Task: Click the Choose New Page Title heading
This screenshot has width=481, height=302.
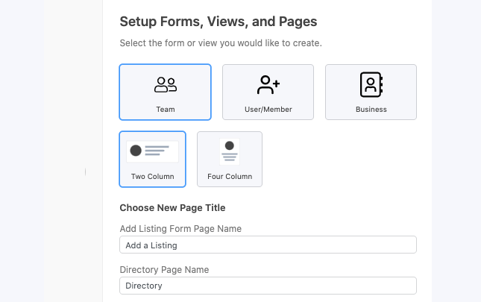Action: pos(172,208)
